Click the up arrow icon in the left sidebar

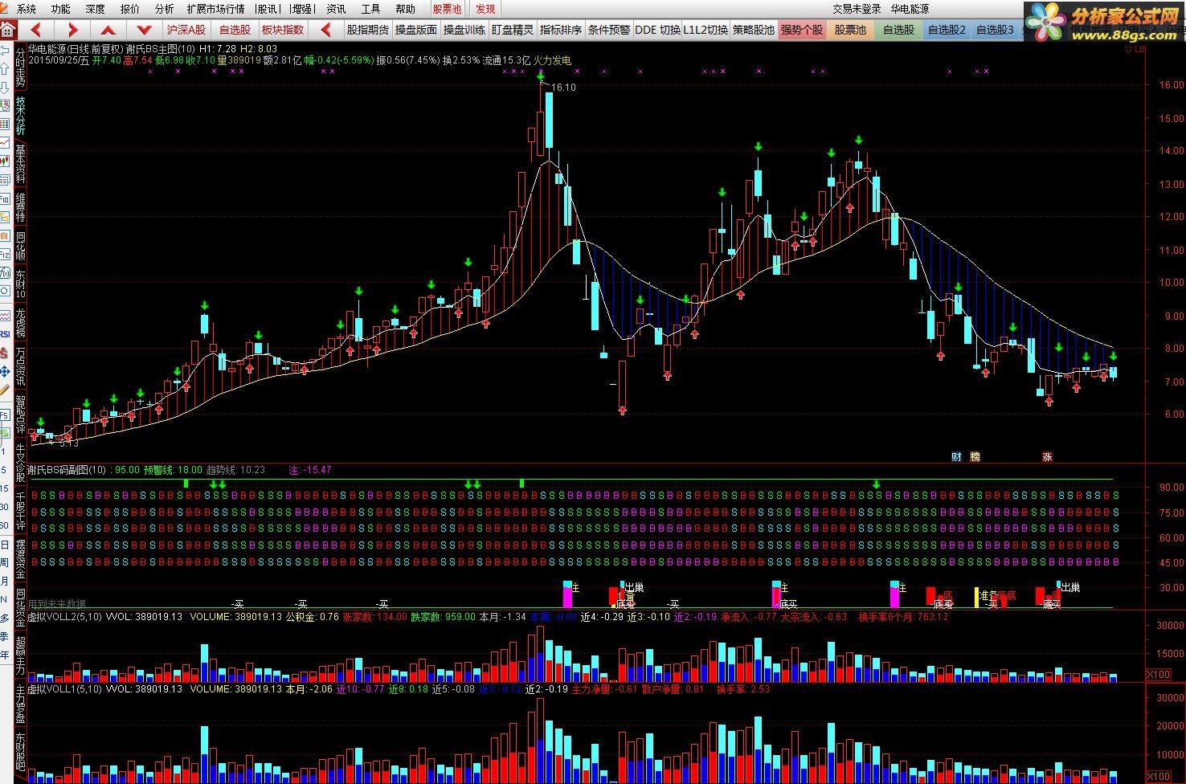click(5, 70)
